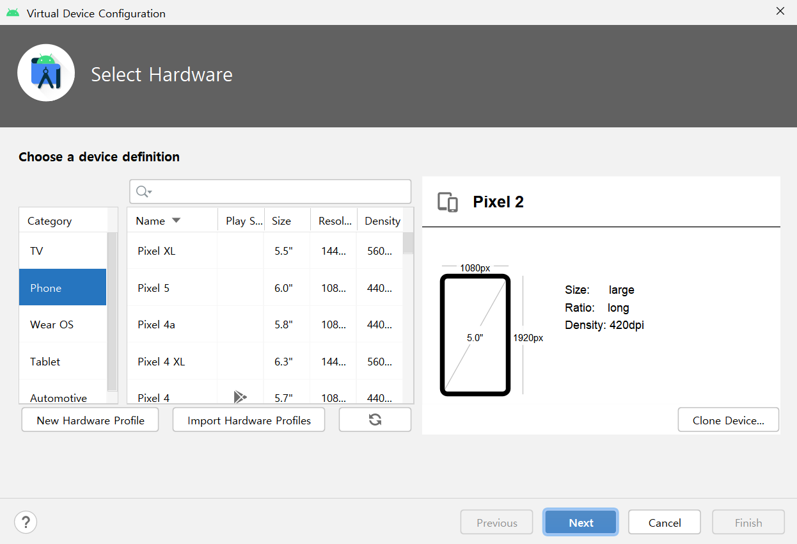
Task: Click the Clone Device button
Action: coord(729,420)
